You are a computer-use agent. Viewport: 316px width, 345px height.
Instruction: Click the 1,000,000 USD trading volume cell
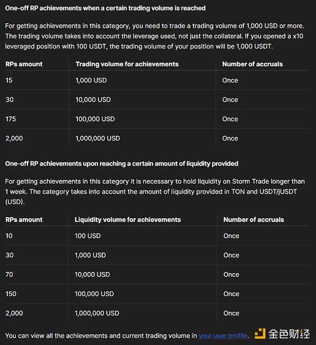tap(97, 138)
